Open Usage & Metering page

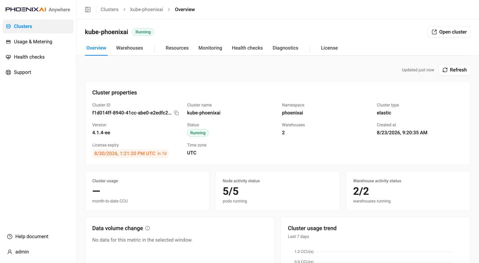pos(38,42)
